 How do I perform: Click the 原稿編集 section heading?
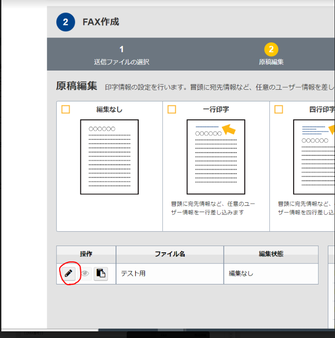[x=77, y=86]
